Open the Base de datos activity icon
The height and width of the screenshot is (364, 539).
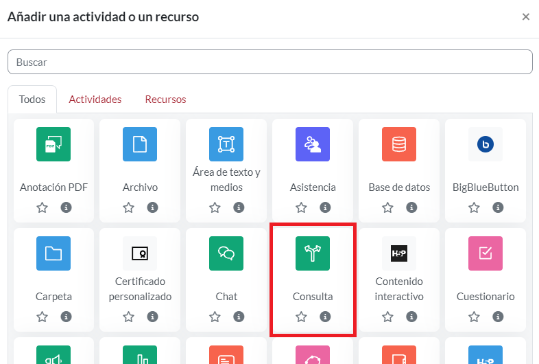pyautogui.click(x=399, y=144)
